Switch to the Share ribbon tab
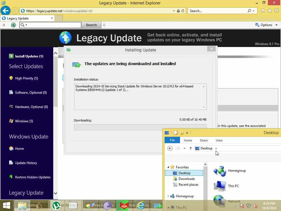Screen dimensions: 281x211 (204, 140)
